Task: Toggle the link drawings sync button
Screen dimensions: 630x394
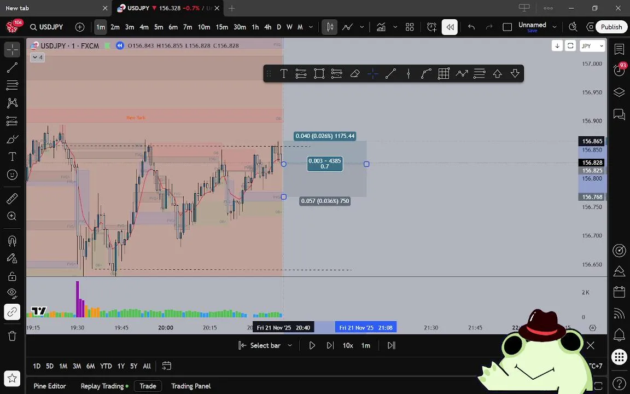Action: 12,312
